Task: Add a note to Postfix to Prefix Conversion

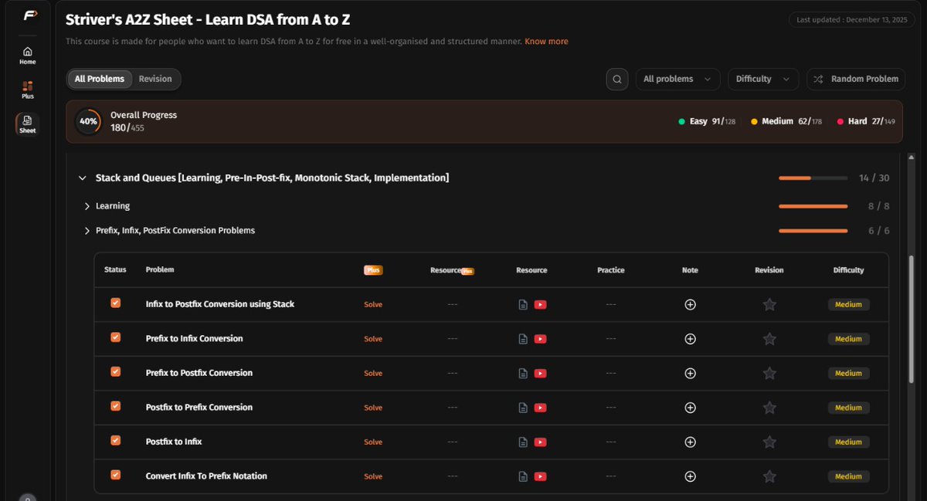Action: (691, 408)
